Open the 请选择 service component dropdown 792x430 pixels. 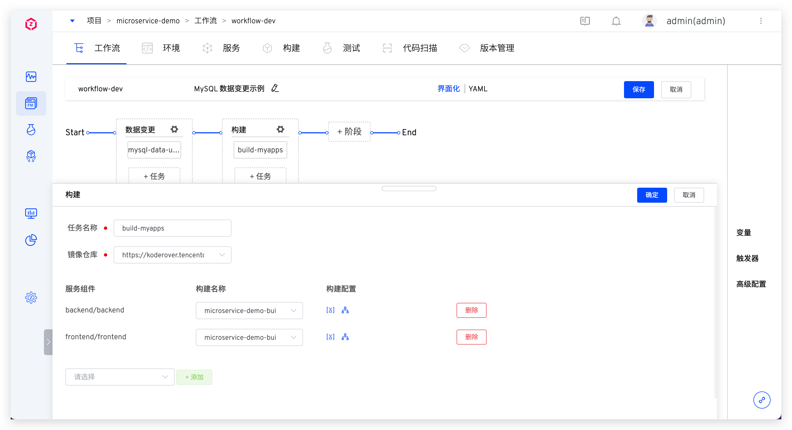click(x=119, y=377)
